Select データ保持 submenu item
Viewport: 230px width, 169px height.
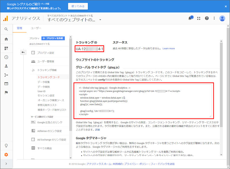pos(44,87)
